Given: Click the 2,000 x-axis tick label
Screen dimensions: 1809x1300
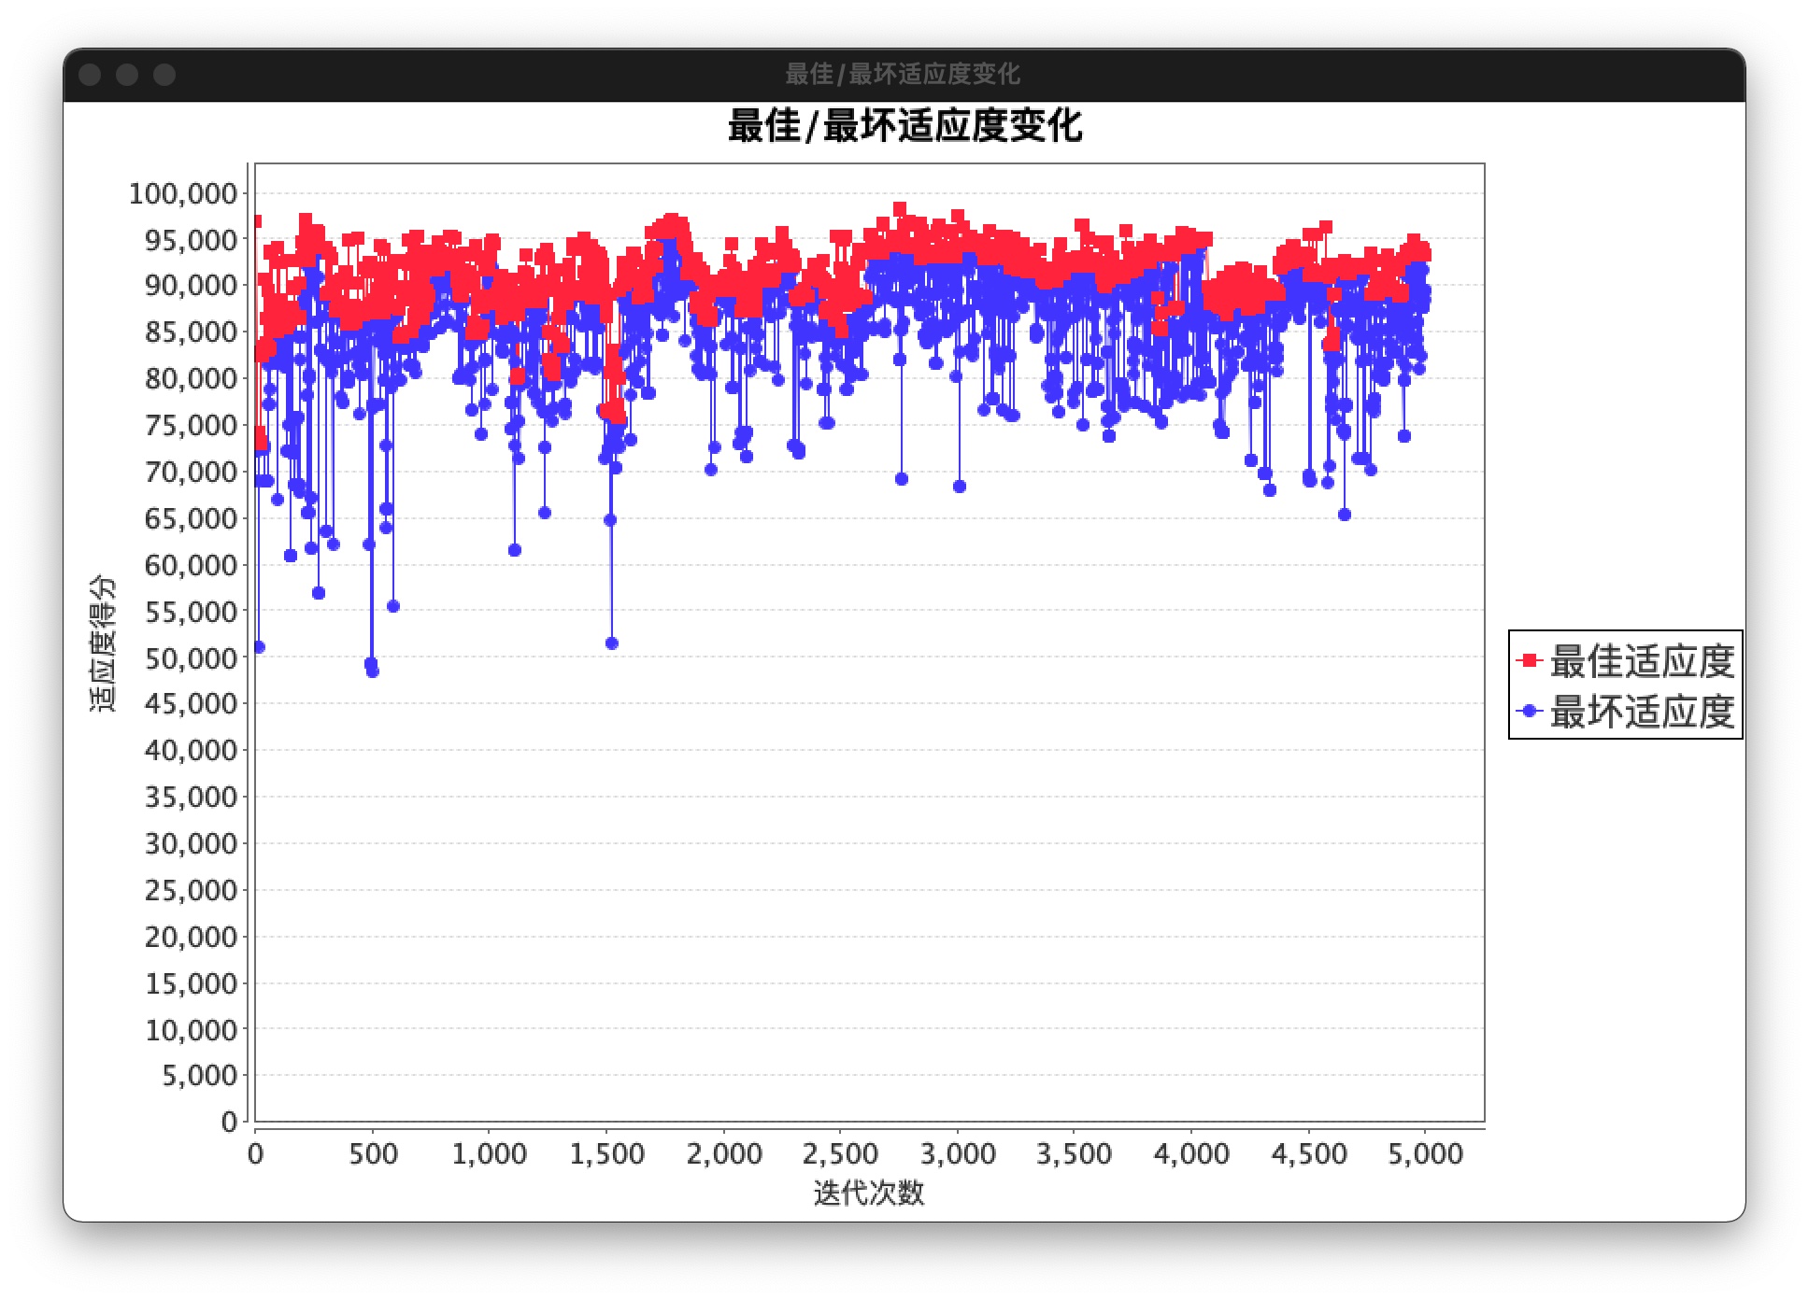Looking at the screenshot, I should click(724, 1153).
